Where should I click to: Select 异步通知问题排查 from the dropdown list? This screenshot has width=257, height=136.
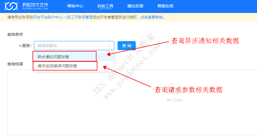(53, 57)
